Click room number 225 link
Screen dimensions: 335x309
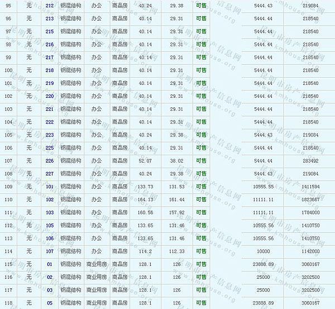tap(50, 148)
